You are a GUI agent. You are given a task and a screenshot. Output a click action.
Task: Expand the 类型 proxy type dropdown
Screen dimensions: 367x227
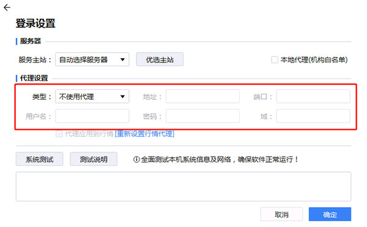coord(92,97)
